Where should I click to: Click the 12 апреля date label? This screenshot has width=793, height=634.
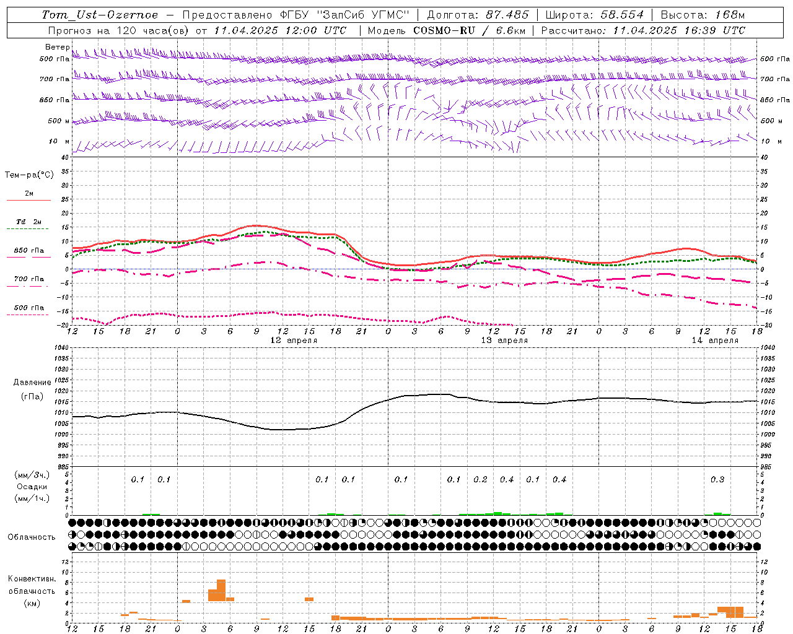click(294, 341)
